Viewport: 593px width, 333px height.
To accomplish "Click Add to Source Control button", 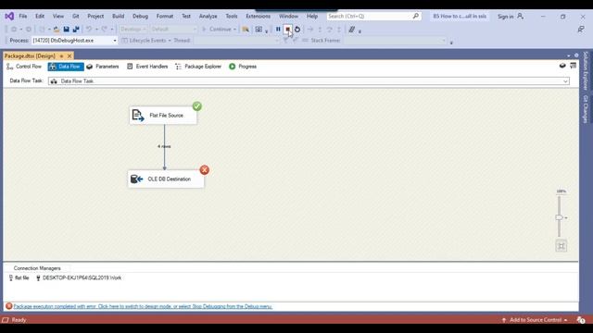I will [536, 320].
